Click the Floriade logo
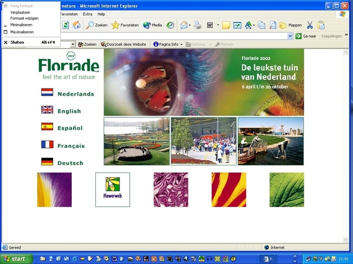Viewport: 353px width, 264px height. pos(69,66)
